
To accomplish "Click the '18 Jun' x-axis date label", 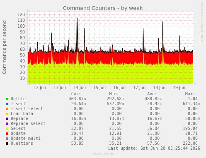I will (x=159, y=87).
